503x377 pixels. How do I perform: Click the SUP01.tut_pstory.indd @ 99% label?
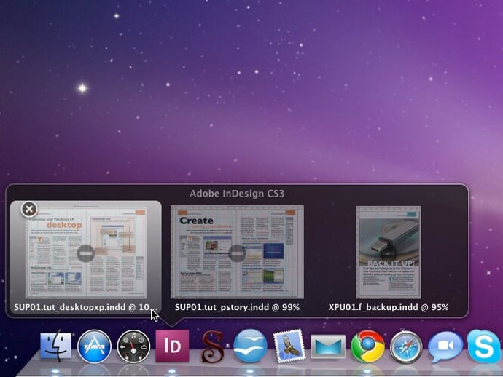tap(237, 307)
